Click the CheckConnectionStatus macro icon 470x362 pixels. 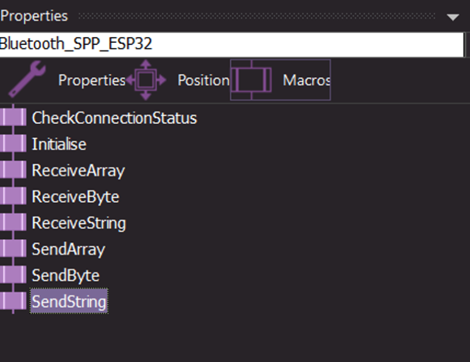(13, 118)
